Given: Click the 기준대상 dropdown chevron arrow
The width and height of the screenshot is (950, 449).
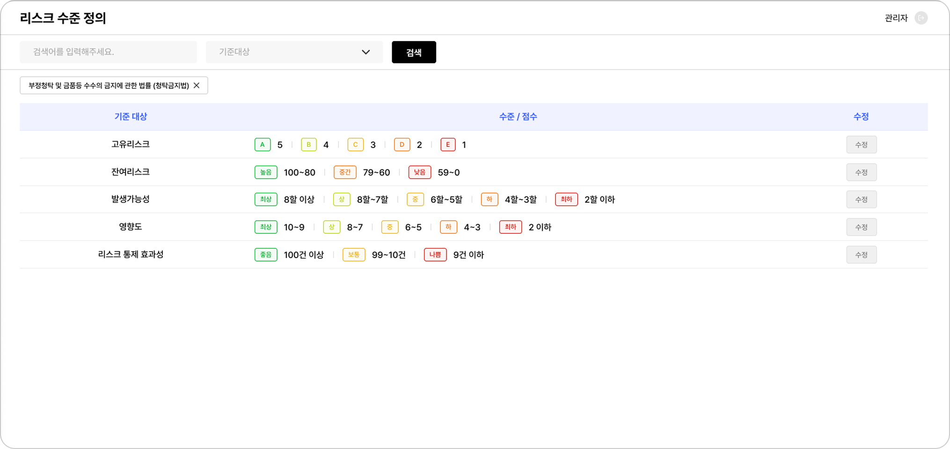Looking at the screenshot, I should coord(365,52).
